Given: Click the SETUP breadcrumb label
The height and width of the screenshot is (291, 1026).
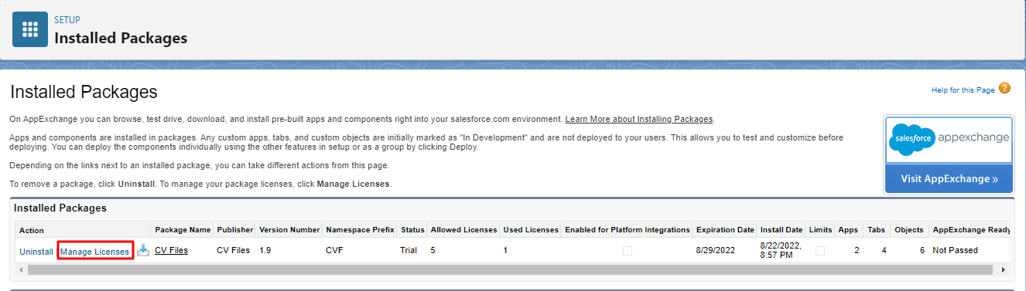Looking at the screenshot, I should [67, 19].
